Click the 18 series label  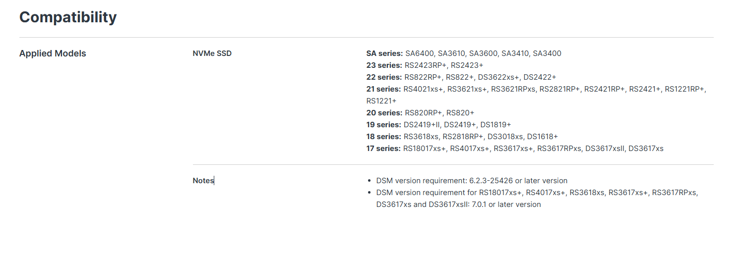383,137
